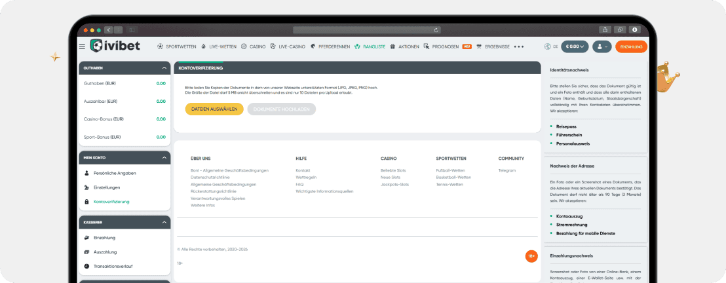Click the Casino-Bonus (EUR) row

(124, 119)
